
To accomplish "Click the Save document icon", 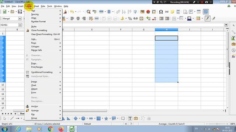I will pyautogui.click(x=20, y=12).
